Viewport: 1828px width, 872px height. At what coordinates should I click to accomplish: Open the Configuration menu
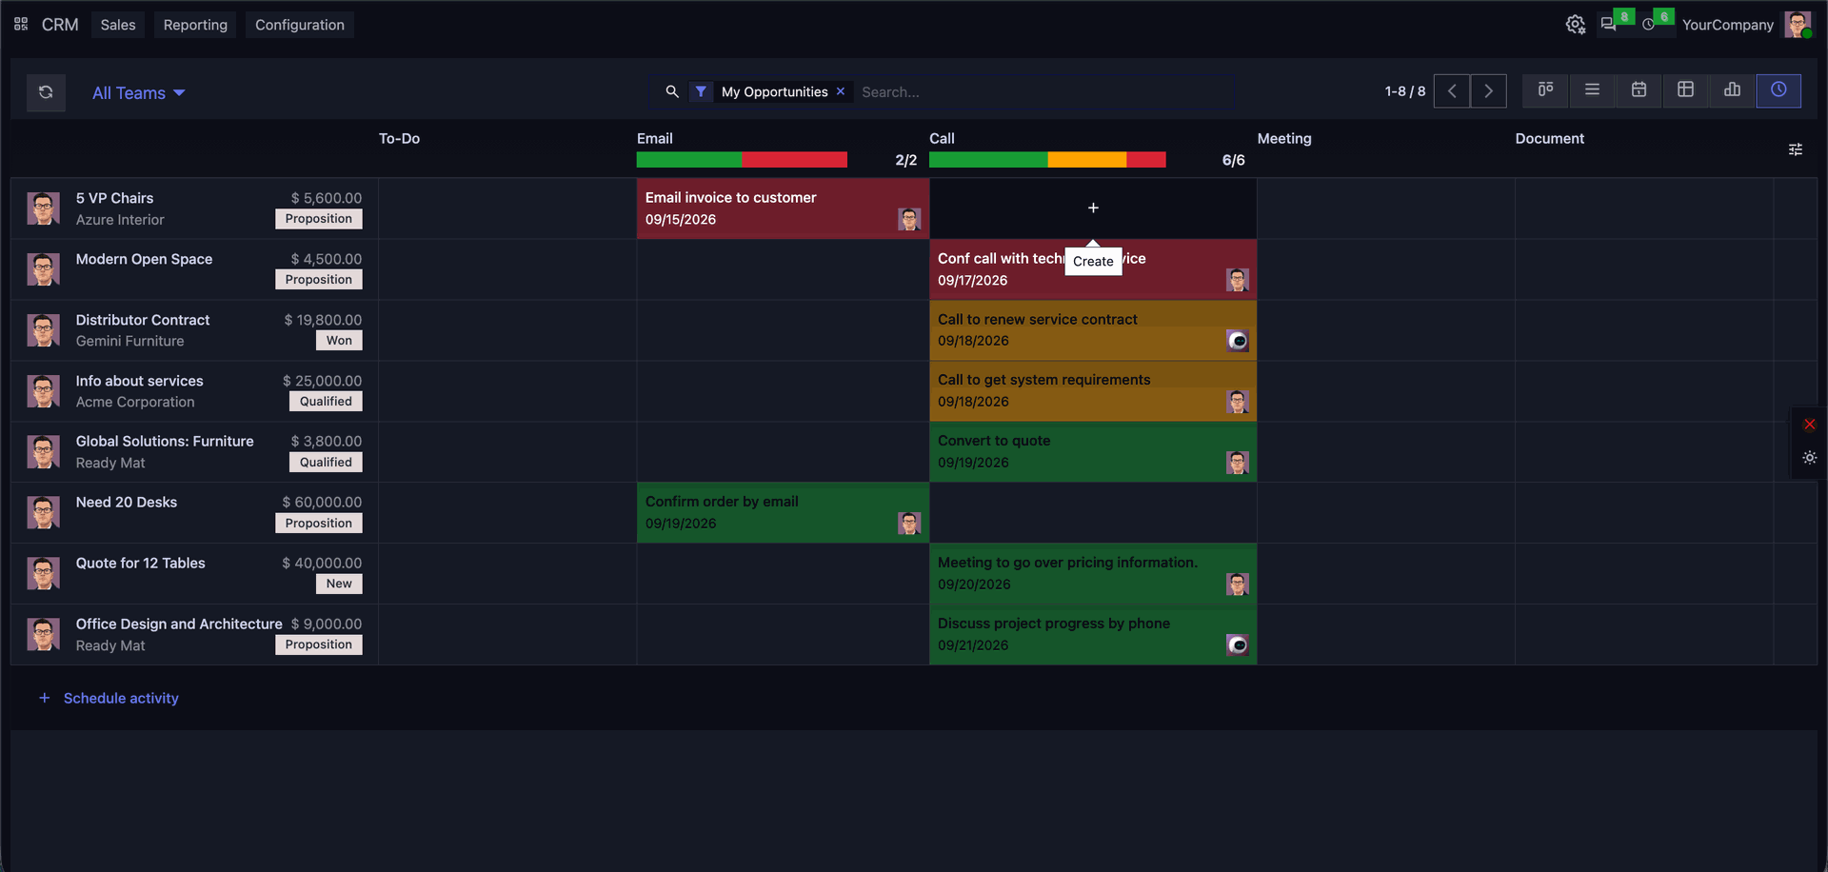tap(300, 25)
